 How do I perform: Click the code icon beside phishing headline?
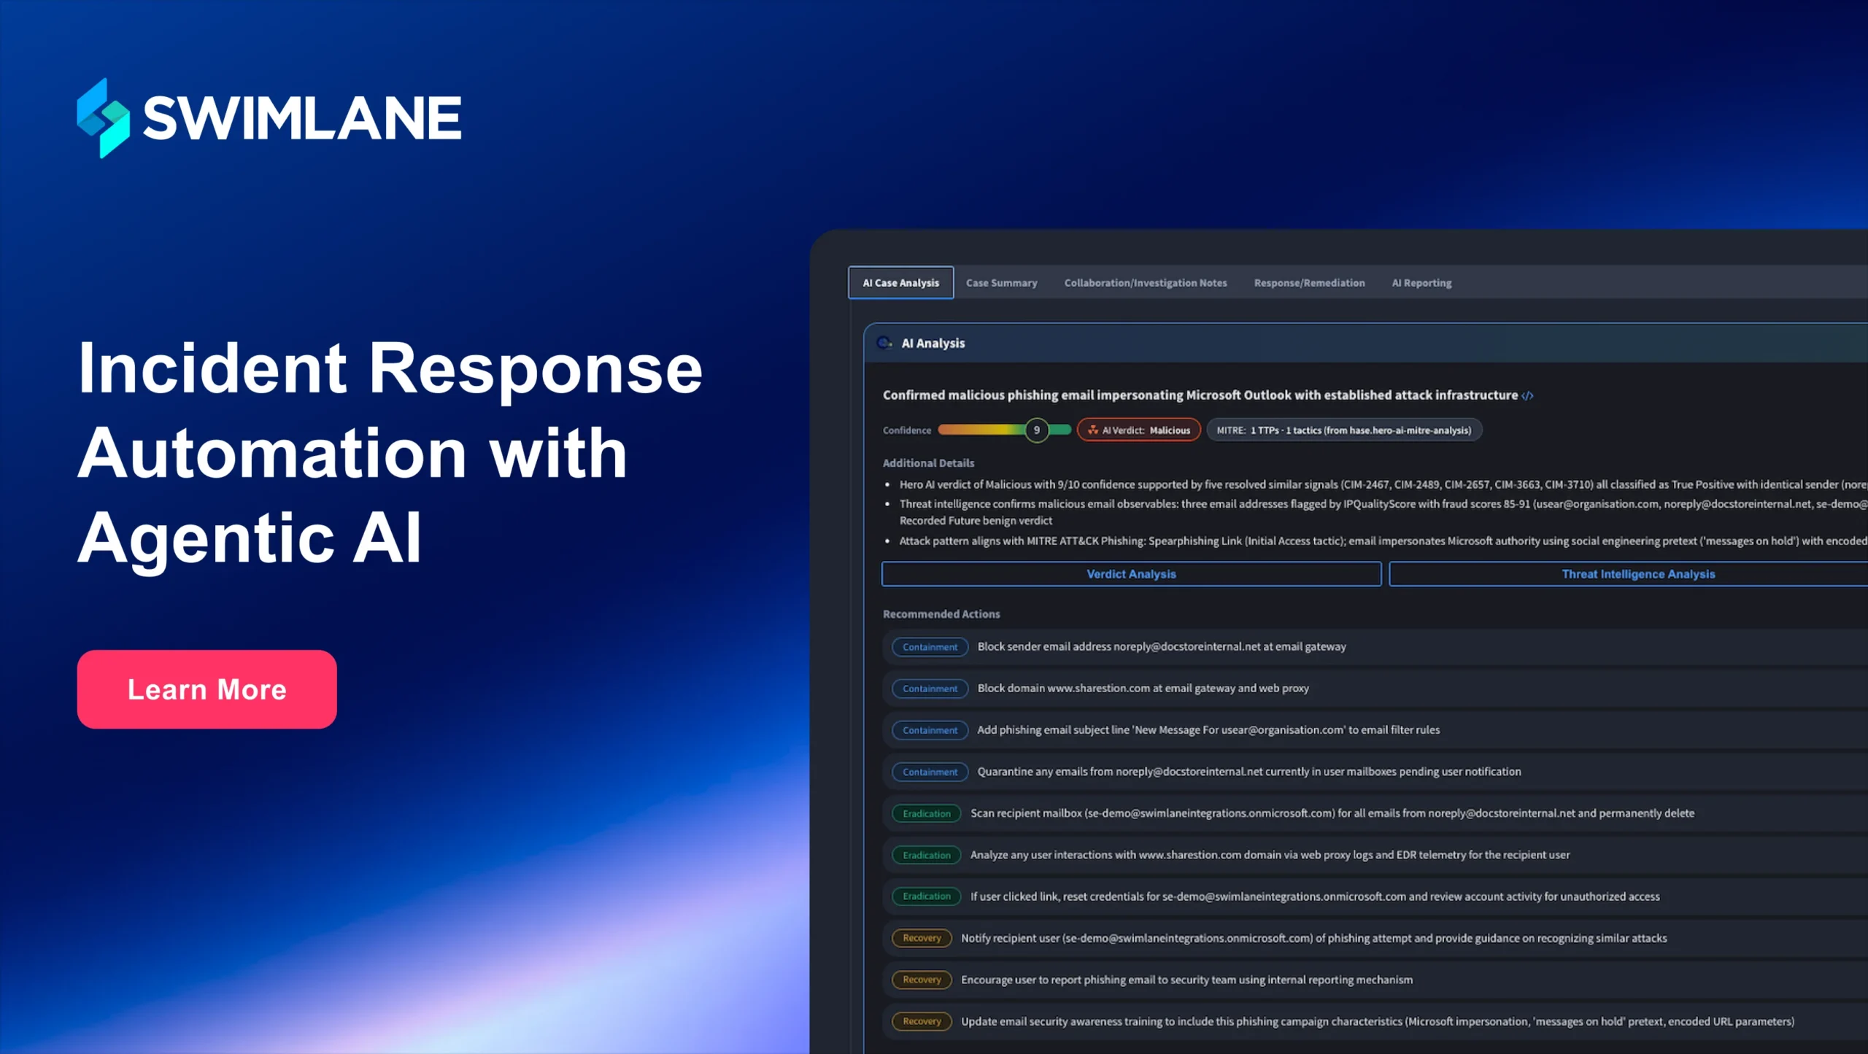tap(1527, 396)
